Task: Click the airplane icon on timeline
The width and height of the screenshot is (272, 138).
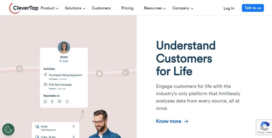Action: (x=19, y=69)
